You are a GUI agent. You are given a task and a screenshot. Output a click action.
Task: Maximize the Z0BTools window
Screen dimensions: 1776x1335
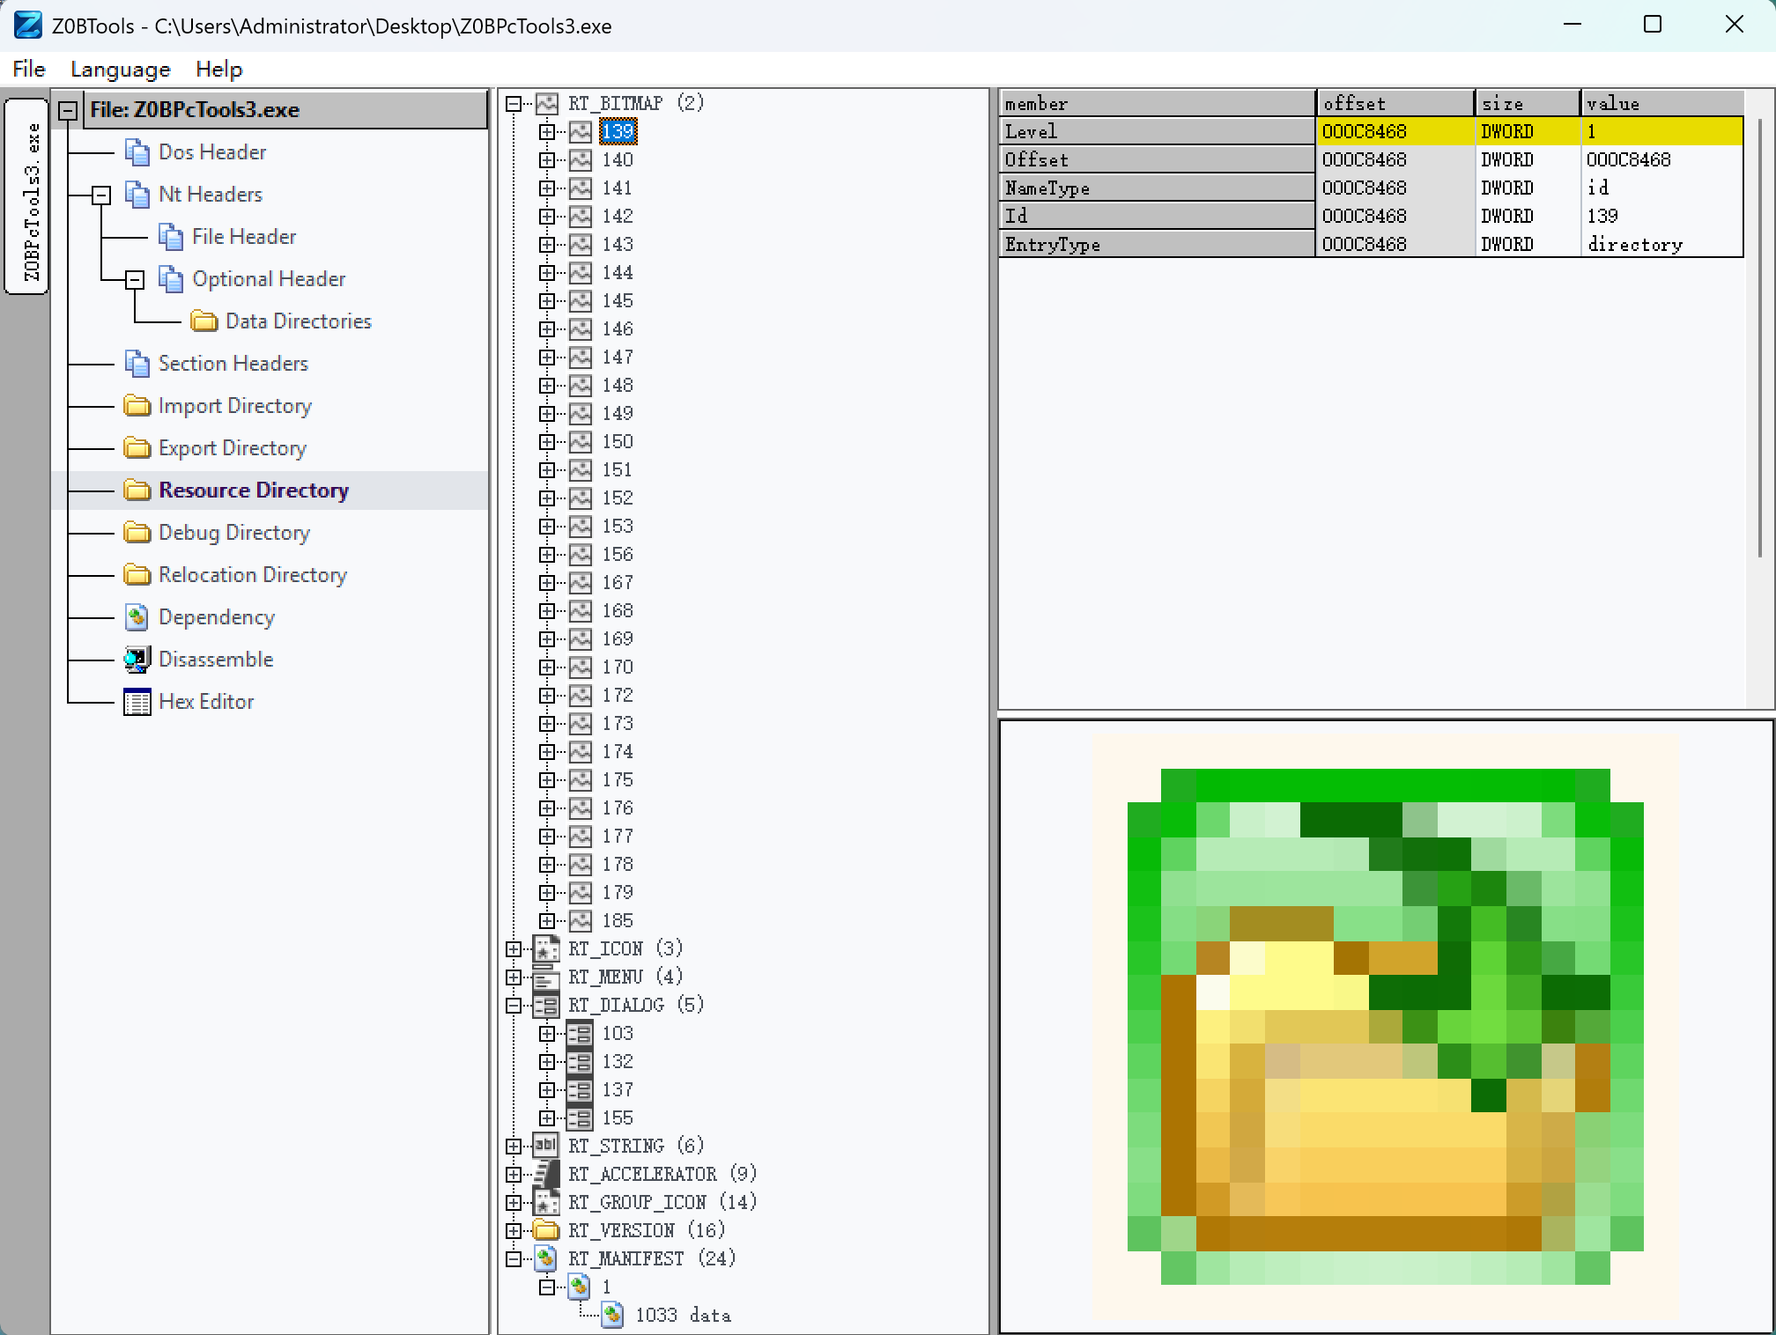click(1653, 25)
